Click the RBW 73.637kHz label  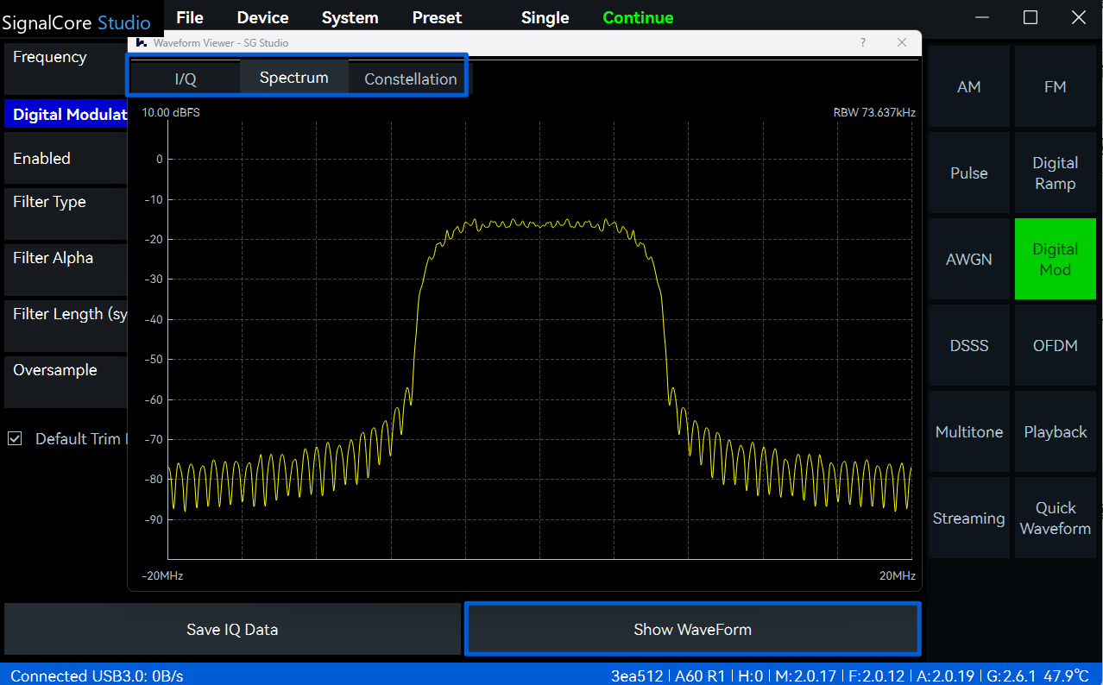click(874, 112)
